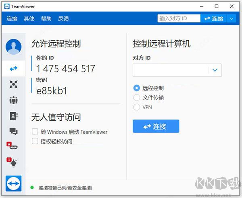Image resolution: width=242 pixels, height=198 pixels.
Task: Open the Augmented Reality glasses sidebar icon
Action: (x=12, y=146)
